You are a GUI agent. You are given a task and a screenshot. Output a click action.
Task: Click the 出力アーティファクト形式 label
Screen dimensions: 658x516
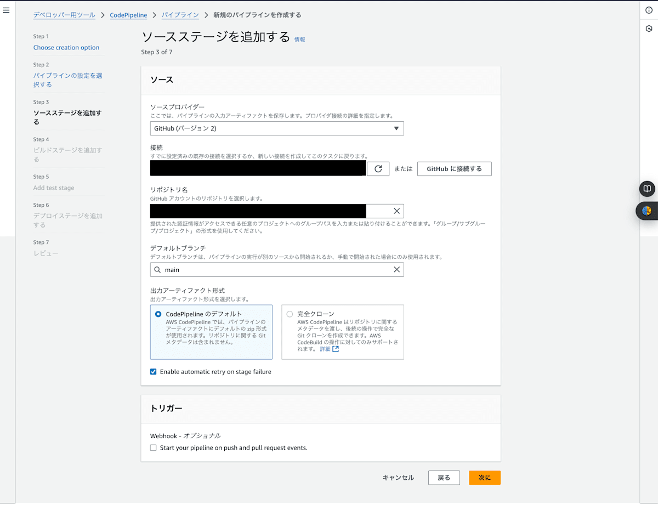click(188, 291)
